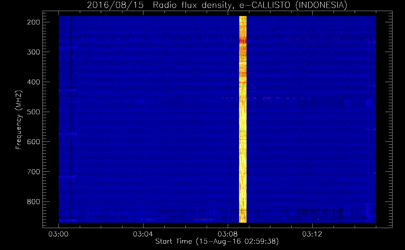The image size is (405, 250).
Task: Select the 400 frequency tick label
Action: 34,82
